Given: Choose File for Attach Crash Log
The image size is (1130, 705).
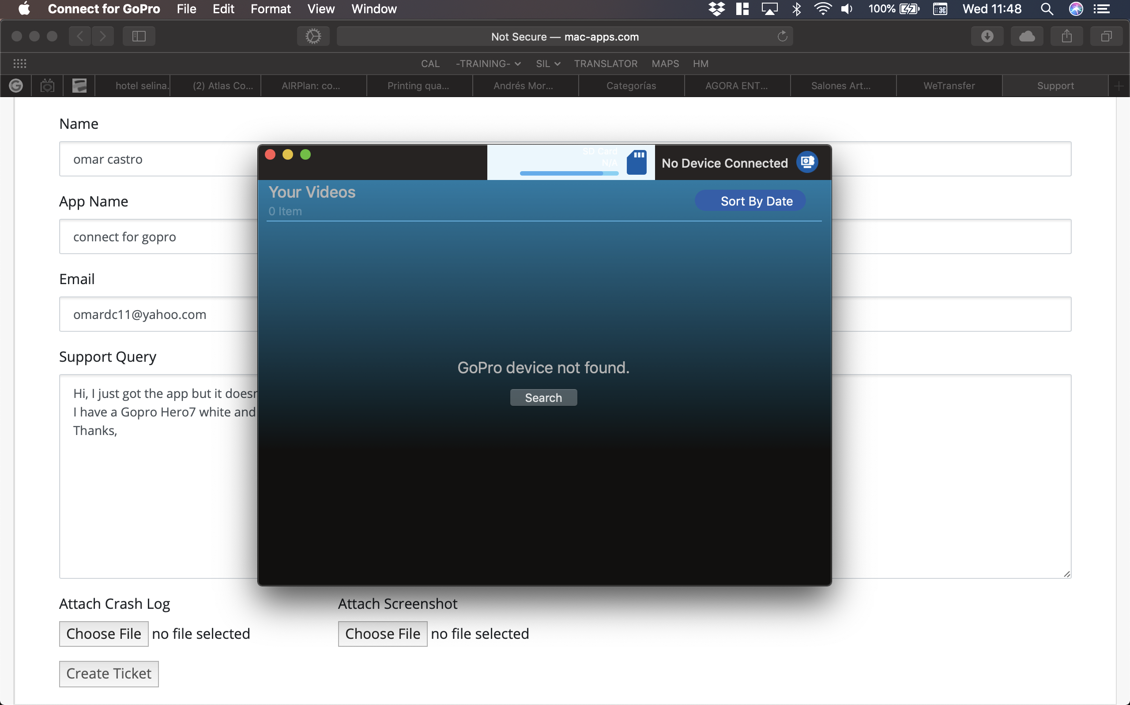Looking at the screenshot, I should (x=104, y=634).
